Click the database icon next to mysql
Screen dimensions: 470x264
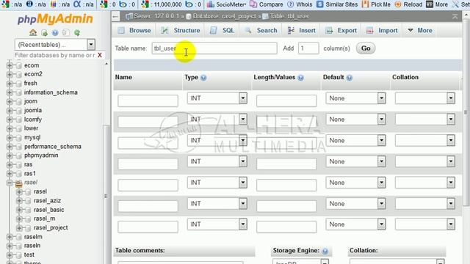(19, 137)
